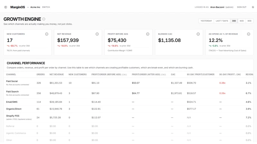This screenshot has width=257, height=144.
Task: Click the Paid Search channel row name
Action: coord(12,92)
